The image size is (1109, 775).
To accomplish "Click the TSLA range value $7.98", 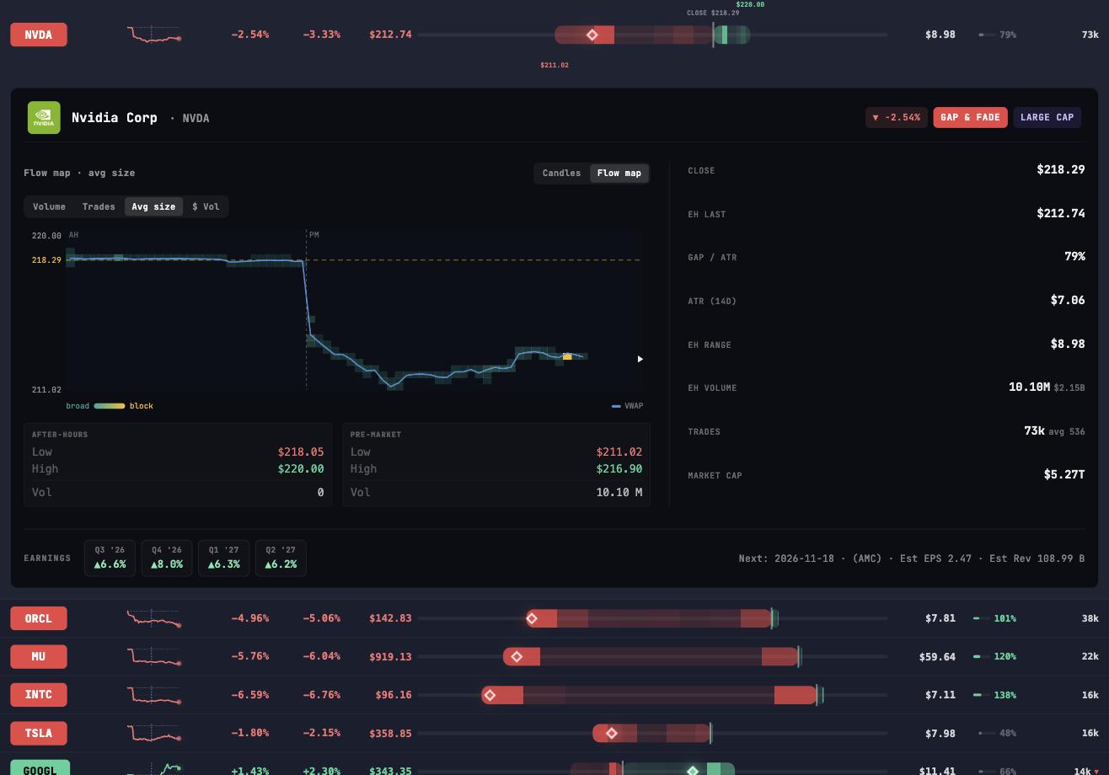I will click(940, 733).
